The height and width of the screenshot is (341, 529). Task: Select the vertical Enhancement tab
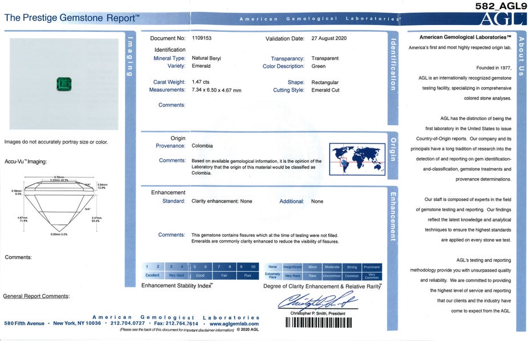click(x=393, y=216)
